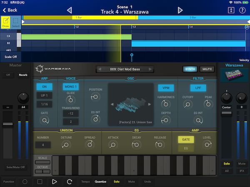Open voice mode MONO 1 selector
Viewport: 250px width, 187px height.
pos(71,87)
